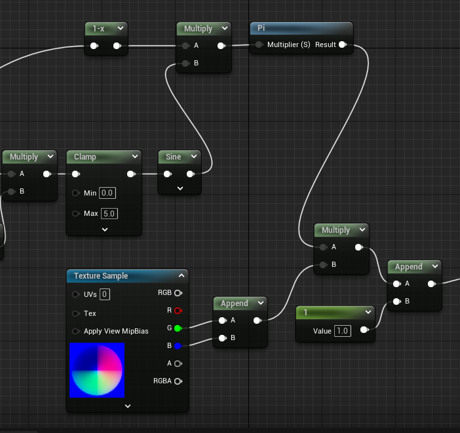Click the Sine node input pin

coord(168,174)
